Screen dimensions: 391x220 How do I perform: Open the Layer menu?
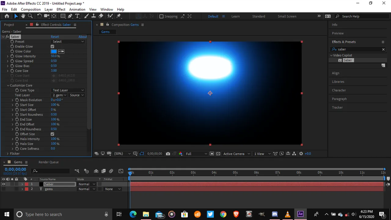pyautogui.click(x=49, y=9)
